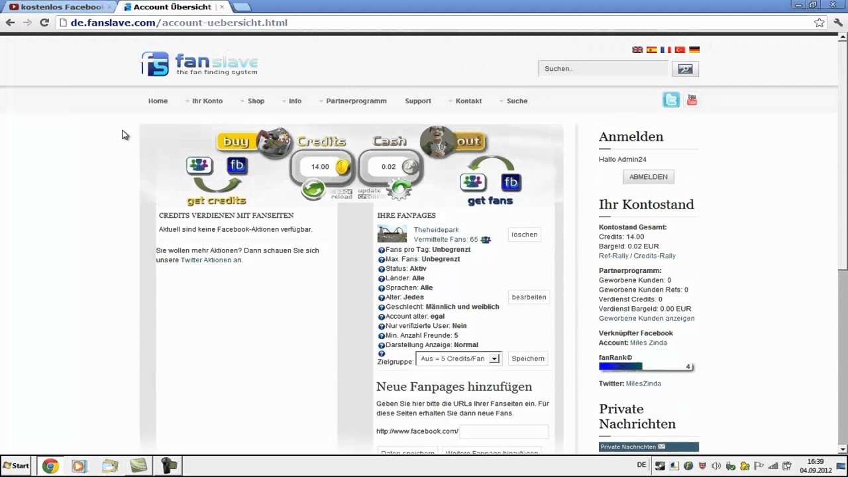Click the help icon beside Min. Anzahl Freunde
Screen dimensions: 848x477
coord(382,336)
